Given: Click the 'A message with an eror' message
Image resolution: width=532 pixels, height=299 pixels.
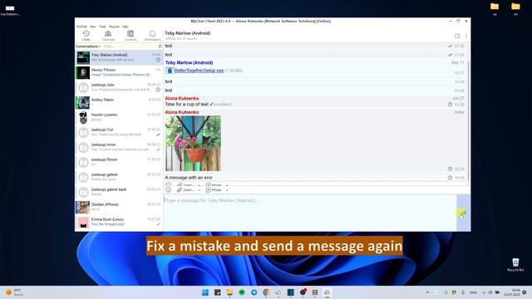Looking at the screenshot, I should [189, 178].
